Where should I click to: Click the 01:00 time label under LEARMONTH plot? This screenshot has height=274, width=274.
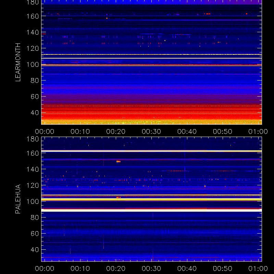pos(258,132)
